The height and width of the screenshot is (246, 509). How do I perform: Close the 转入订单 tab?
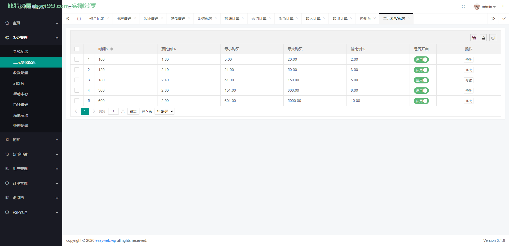coord(324,19)
